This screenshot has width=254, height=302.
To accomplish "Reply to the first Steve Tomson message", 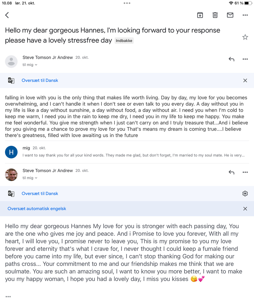I will point(231,59).
